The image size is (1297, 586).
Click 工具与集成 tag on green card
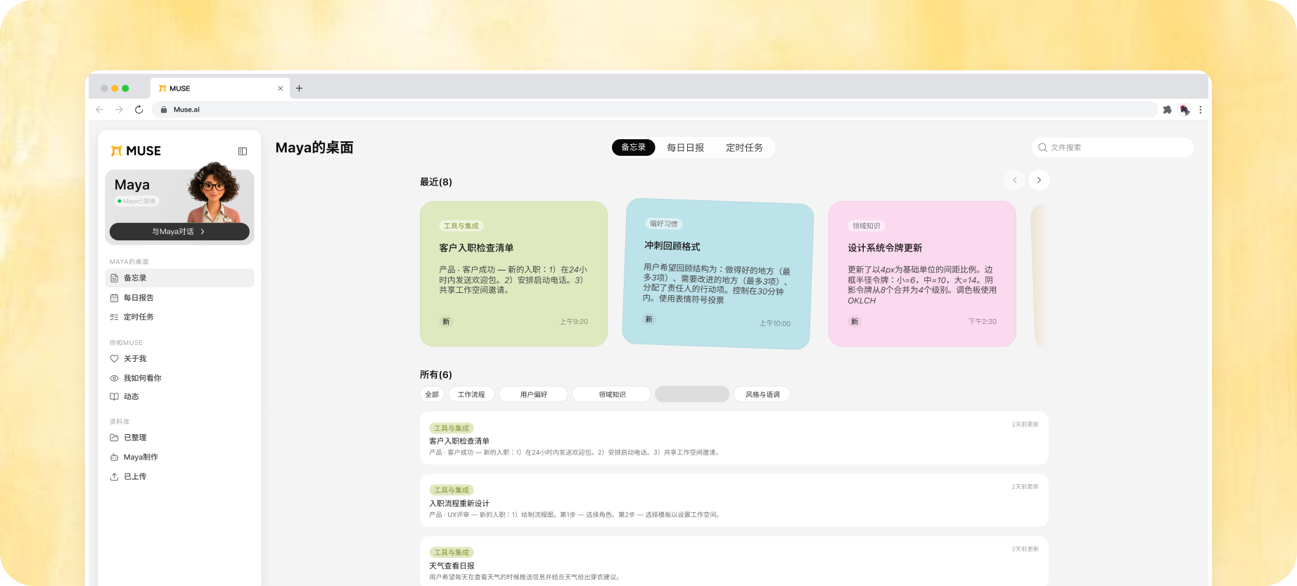(x=461, y=226)
